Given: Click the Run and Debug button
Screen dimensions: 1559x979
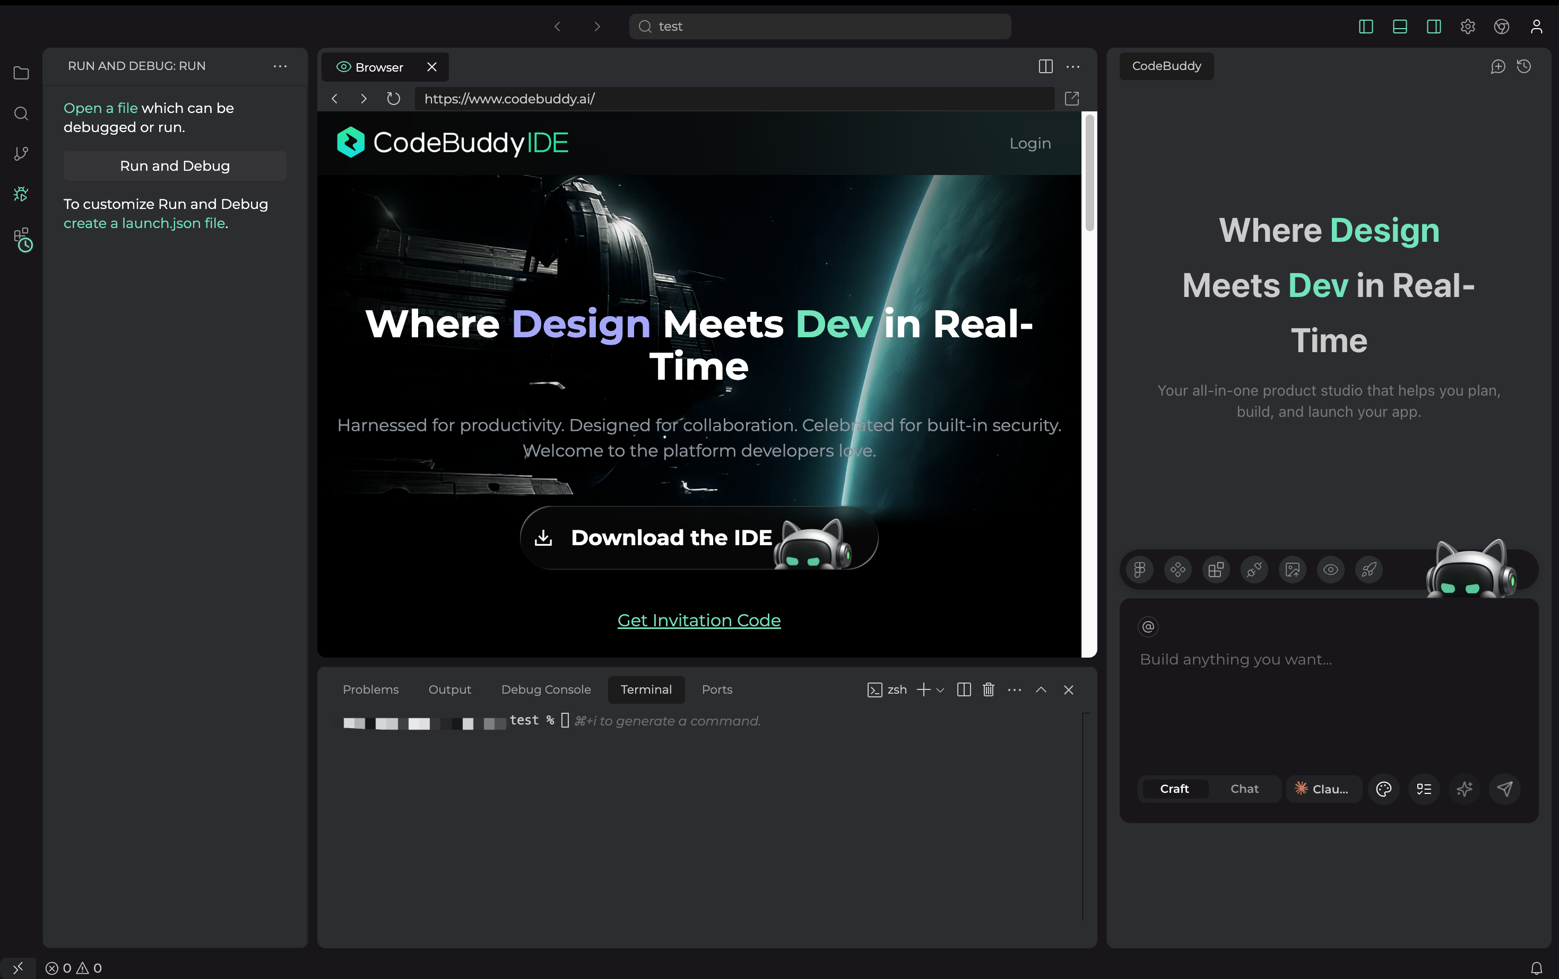Looking at the screenshot, I should [175, 167].
